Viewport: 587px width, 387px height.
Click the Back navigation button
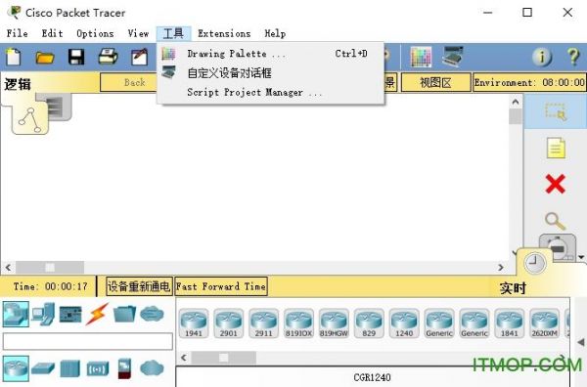(x=129, y=82)
